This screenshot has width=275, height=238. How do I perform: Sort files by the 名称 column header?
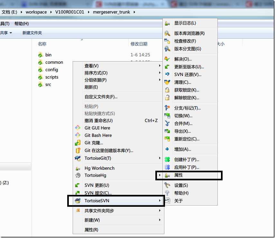[42, 44]
